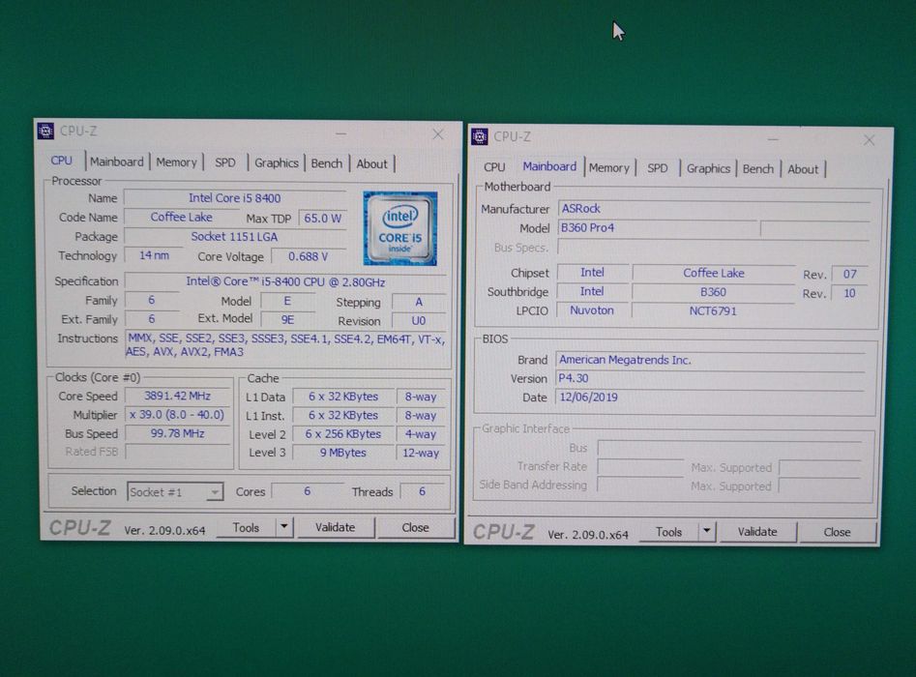The width and height of the screenshot is (916, 677).
Task: Click the Max TDP value '65.0 W'
Action: coord(322,219)
